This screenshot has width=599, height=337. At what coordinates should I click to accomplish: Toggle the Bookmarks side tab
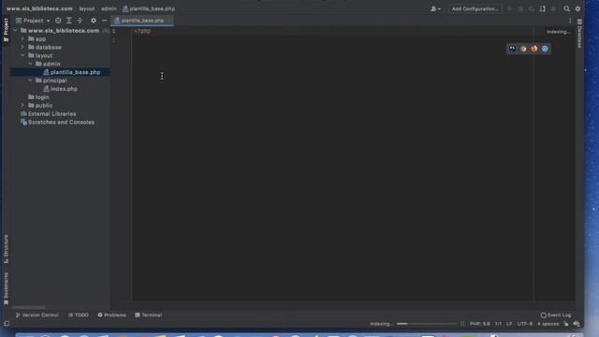(x=6, y=288)
